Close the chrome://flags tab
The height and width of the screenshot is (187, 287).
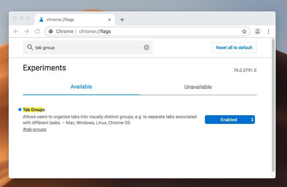click(109, 20)
